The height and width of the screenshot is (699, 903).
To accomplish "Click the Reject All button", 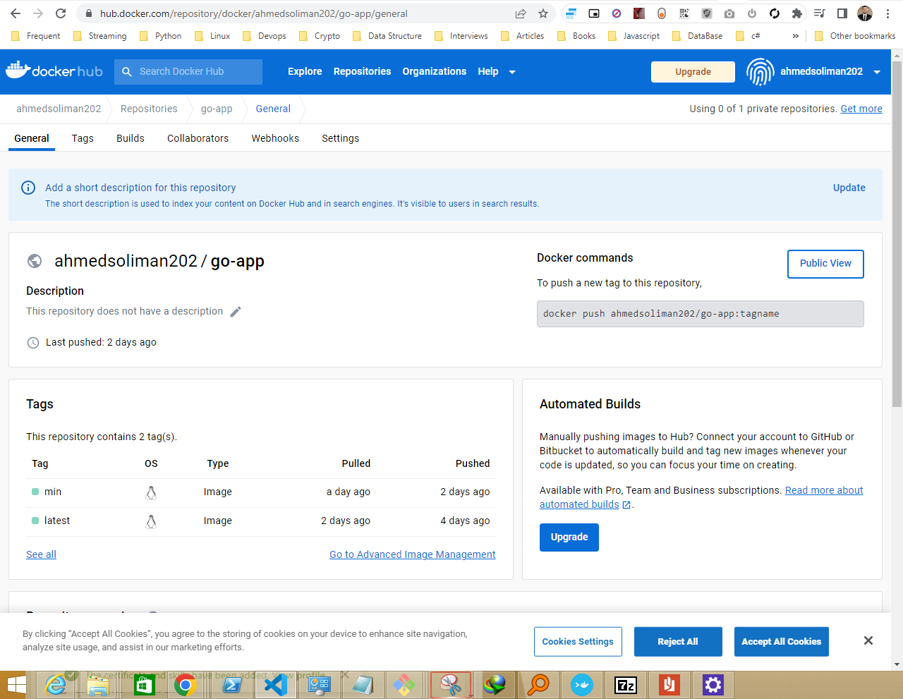I will click(678, 642).
